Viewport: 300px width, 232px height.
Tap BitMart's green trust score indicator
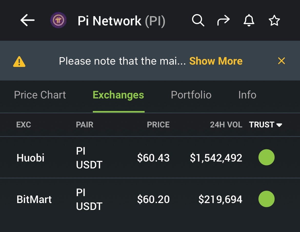pyautogui.click(x=266, y=199)
